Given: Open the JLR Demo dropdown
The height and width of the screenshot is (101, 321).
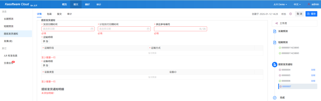Looking at the screenshot, I should [x=280, y=4].
